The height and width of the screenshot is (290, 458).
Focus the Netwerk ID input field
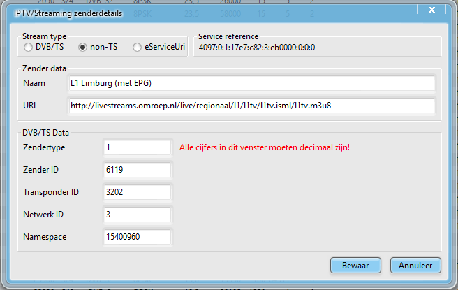click(138, 215)
